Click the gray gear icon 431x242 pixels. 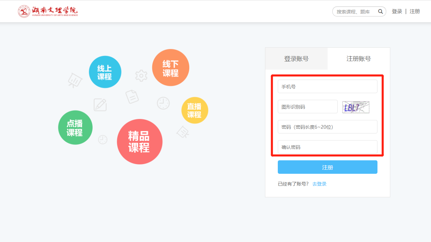point(141,76)
